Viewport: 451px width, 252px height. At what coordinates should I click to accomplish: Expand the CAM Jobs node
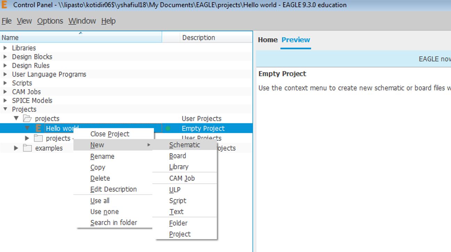(5, 92)
